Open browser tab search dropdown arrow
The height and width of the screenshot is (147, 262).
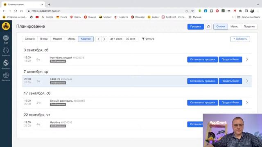(x=258, y=4)
